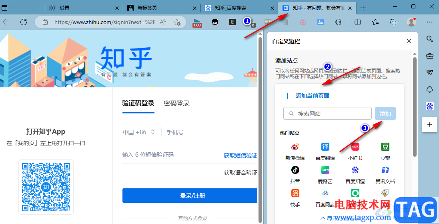Open the sidebar paper-plane Drop icon
Image resolution: width=439 pixels, height=224 pixels.
click(430, 73)
